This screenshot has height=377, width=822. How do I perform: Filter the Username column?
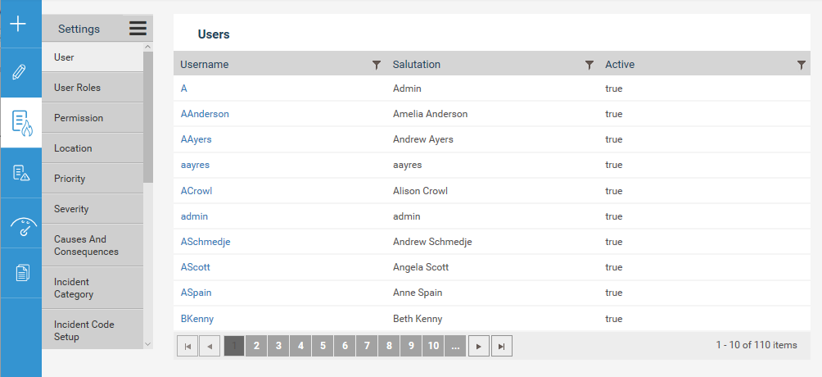tap(376, 65)
